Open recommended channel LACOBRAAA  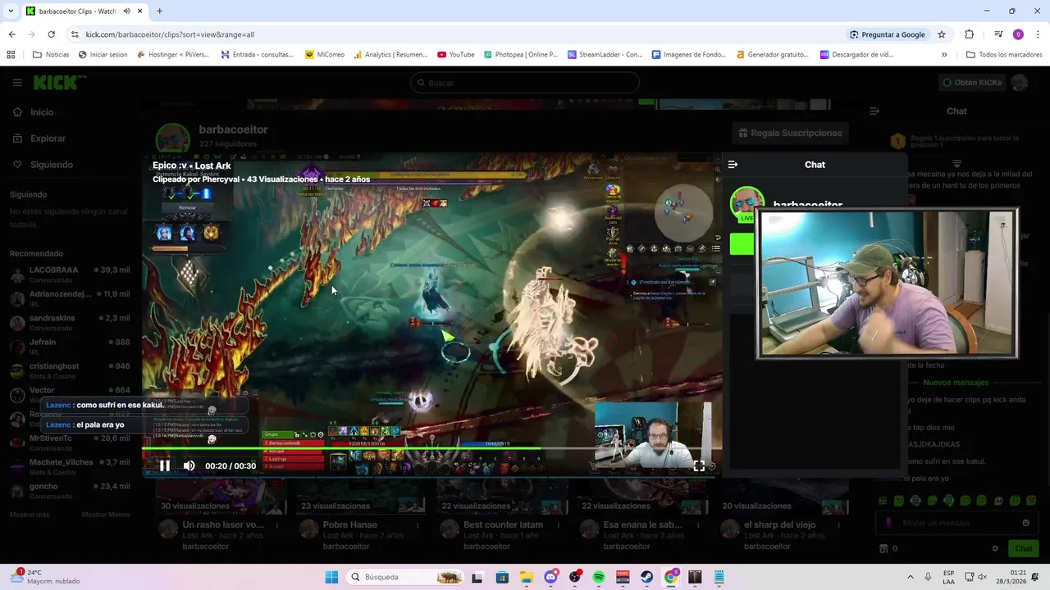pos(70,275)
